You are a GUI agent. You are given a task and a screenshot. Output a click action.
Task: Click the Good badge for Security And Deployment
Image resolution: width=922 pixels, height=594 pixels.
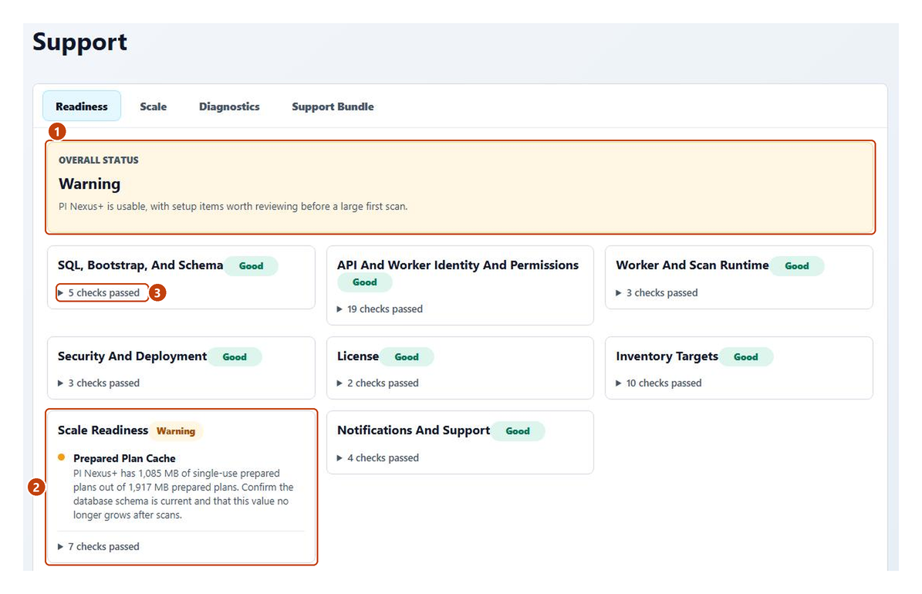(x=235, y=357)
